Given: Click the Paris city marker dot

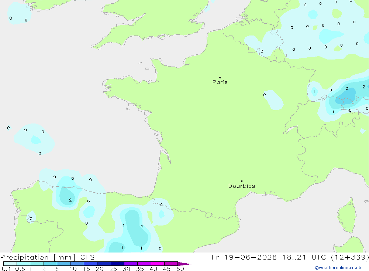Looking at the screenshot, I should (x=220, y=77).
